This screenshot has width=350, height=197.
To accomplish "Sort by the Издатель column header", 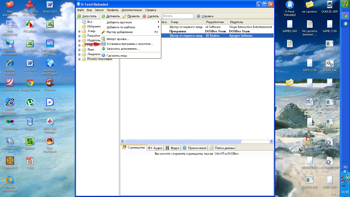I will tap(251, 22).
